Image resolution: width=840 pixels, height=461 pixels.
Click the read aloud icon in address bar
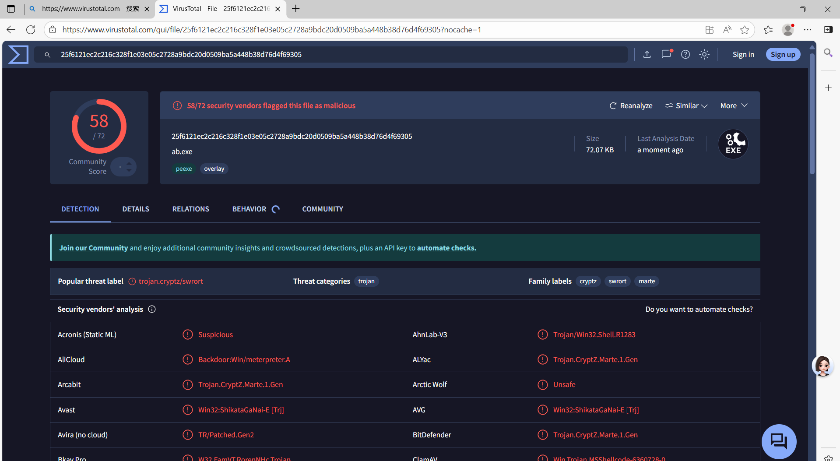point(727,30)
